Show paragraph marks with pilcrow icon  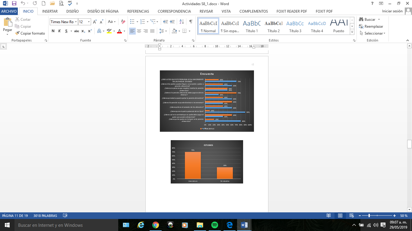tap(191, 22)
